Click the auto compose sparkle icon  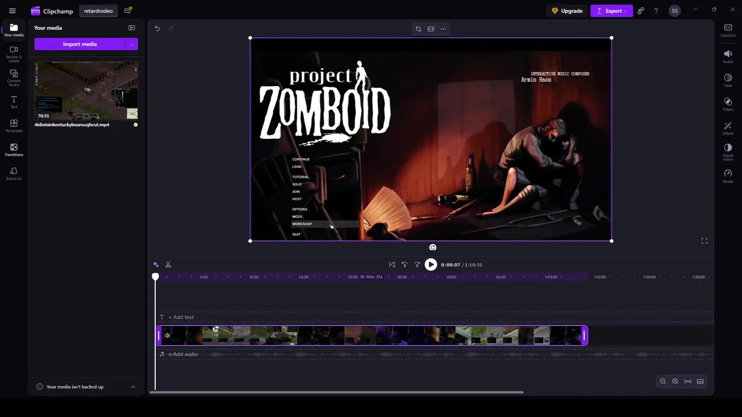(x=155, y=265)
